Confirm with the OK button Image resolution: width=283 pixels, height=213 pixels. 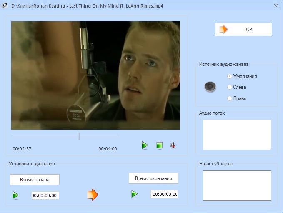point(243,30)
